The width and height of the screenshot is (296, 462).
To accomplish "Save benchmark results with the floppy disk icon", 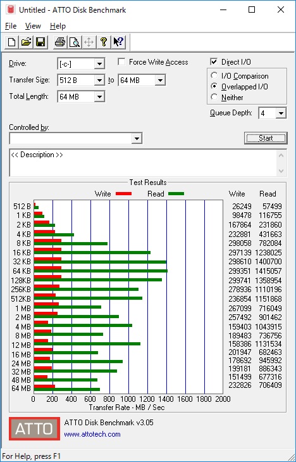I will [x=40, y=42].
